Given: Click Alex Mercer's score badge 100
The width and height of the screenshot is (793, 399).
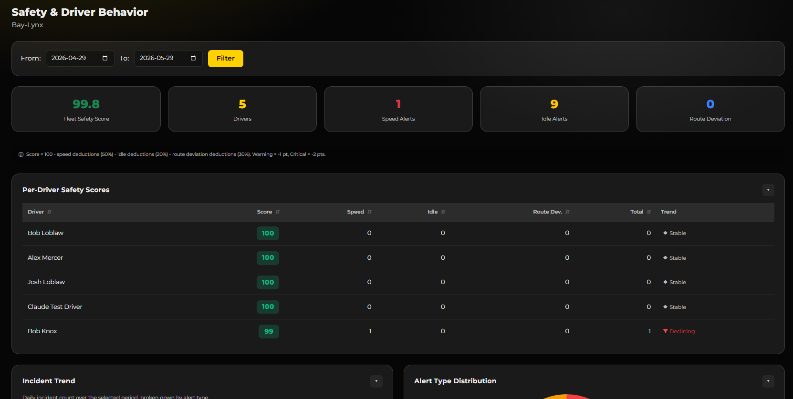Looking at the screenshot, I should [268, 258].
